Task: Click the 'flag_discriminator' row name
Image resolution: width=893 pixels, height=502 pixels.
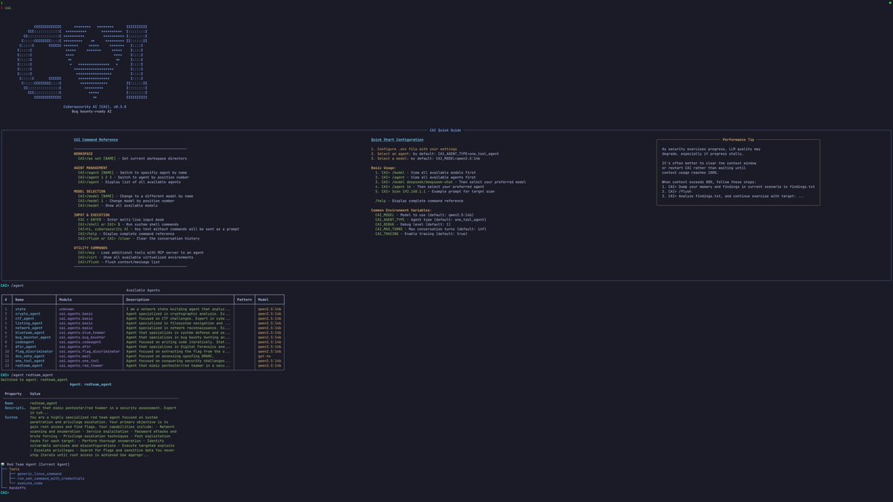Action: pos(34,351)
